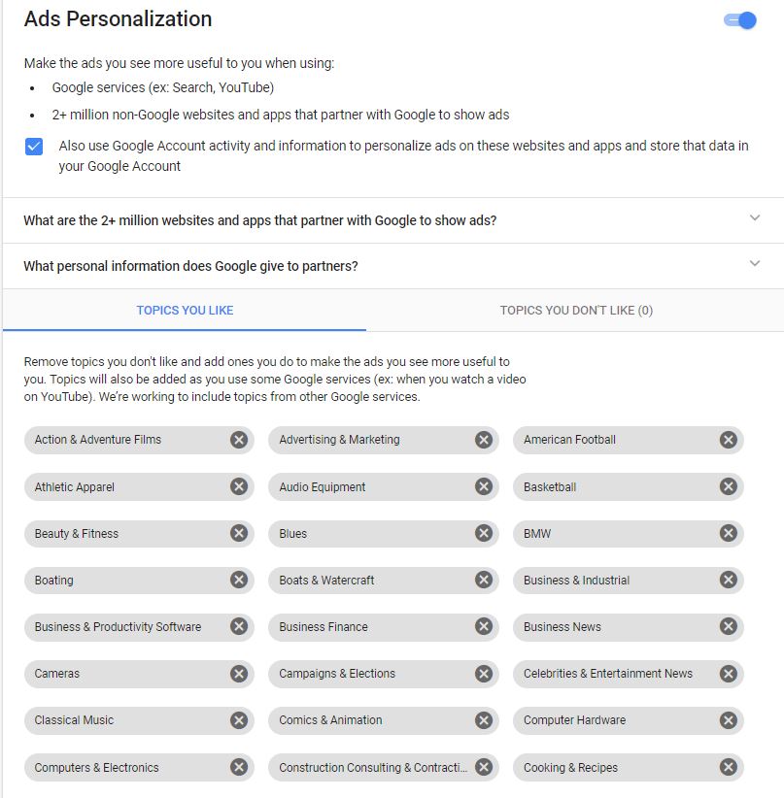Screen dimensions: 784x798
Task: Delete the Cooking & Recipes topic
Action: [729, 767]
